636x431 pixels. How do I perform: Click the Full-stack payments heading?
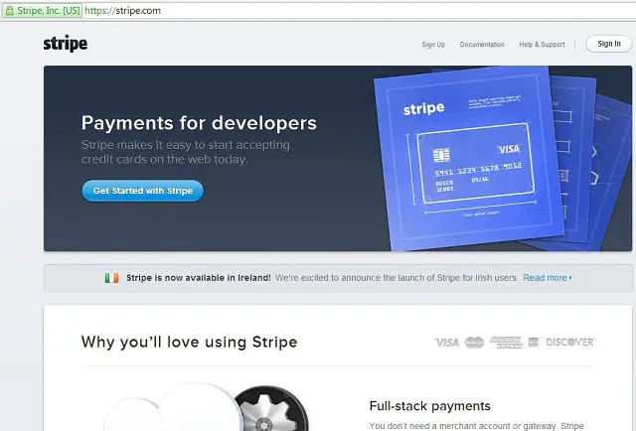tap(430, 406)
